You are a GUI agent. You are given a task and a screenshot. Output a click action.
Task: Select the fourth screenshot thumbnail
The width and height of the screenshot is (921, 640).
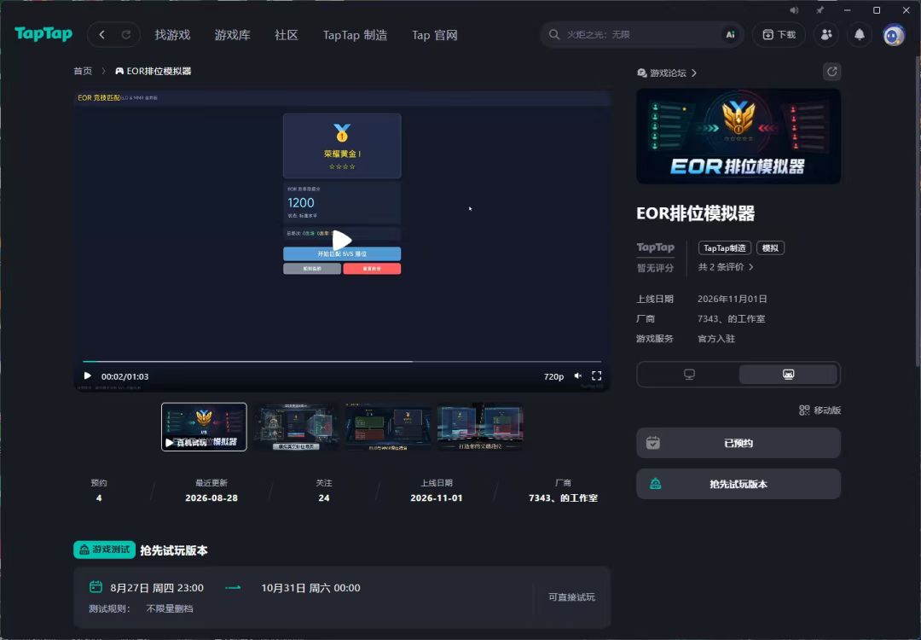pyautogui.click(x=480, y=427)
